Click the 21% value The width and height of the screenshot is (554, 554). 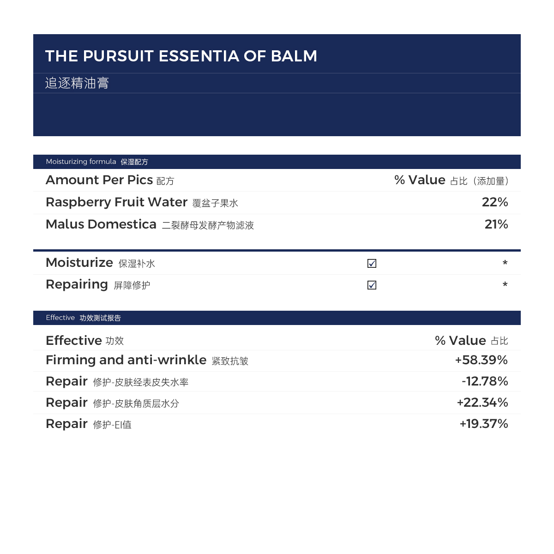click(x=496, y=224)
